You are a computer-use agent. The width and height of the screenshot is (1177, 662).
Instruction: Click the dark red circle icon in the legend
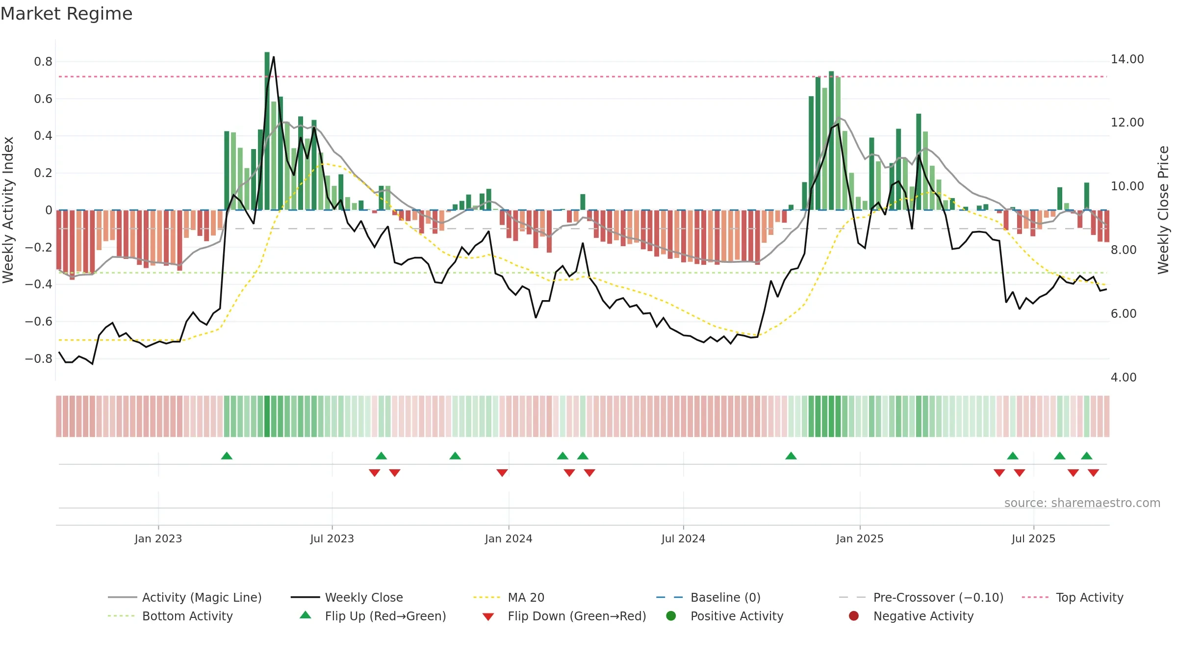pyautogui.click(x=854, y=616)
